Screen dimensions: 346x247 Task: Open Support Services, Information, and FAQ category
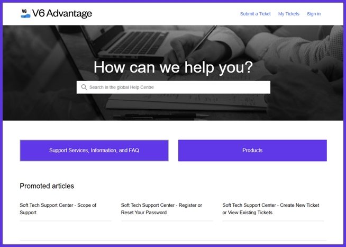[94, 151]
